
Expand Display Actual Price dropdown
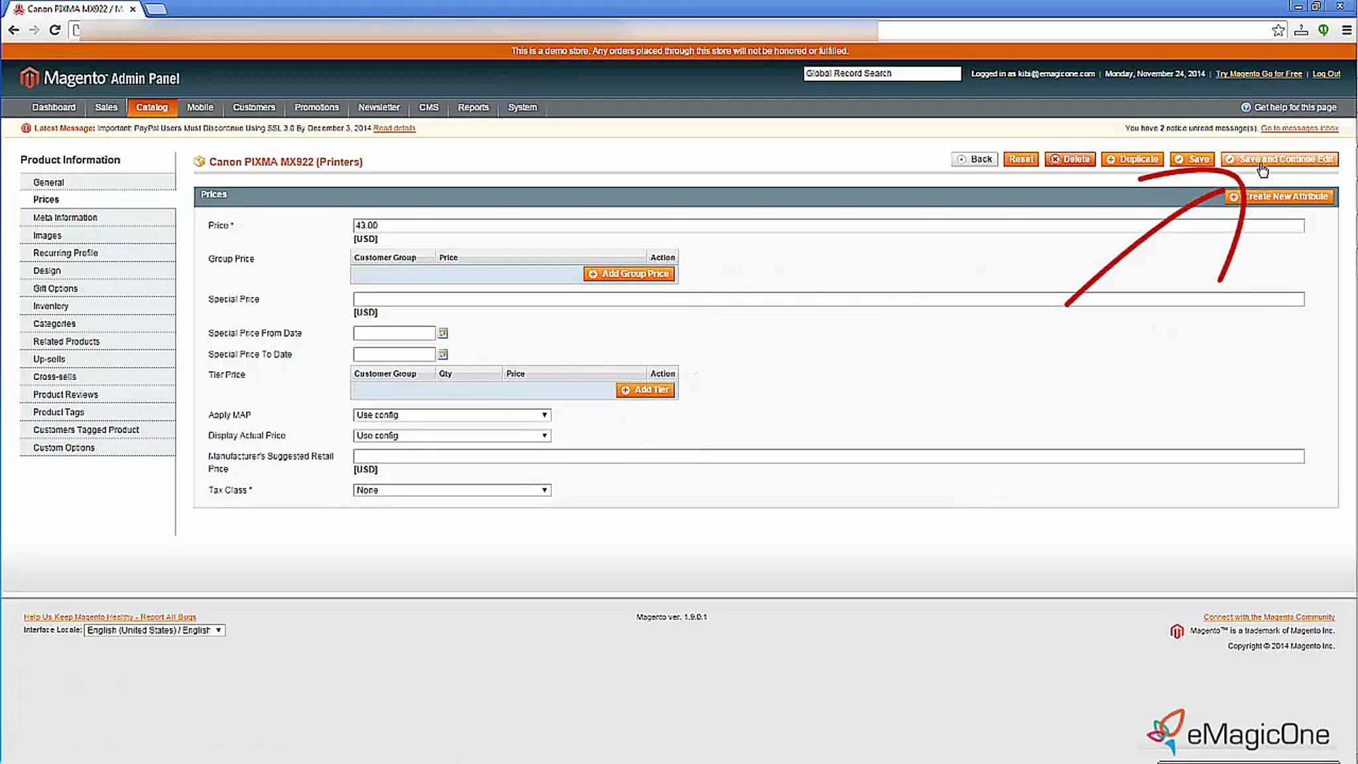click(452, 436)
